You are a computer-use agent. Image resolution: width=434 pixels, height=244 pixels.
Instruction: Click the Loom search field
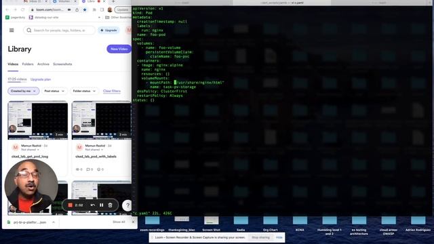pos(59,30)
